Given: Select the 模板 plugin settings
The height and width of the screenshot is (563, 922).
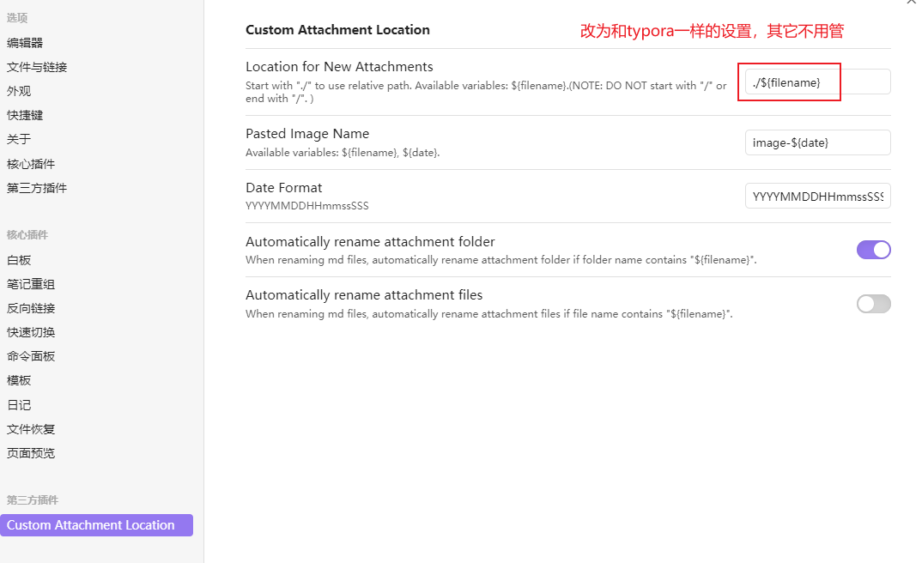Looking at the screenshot, I should (19, 380).
